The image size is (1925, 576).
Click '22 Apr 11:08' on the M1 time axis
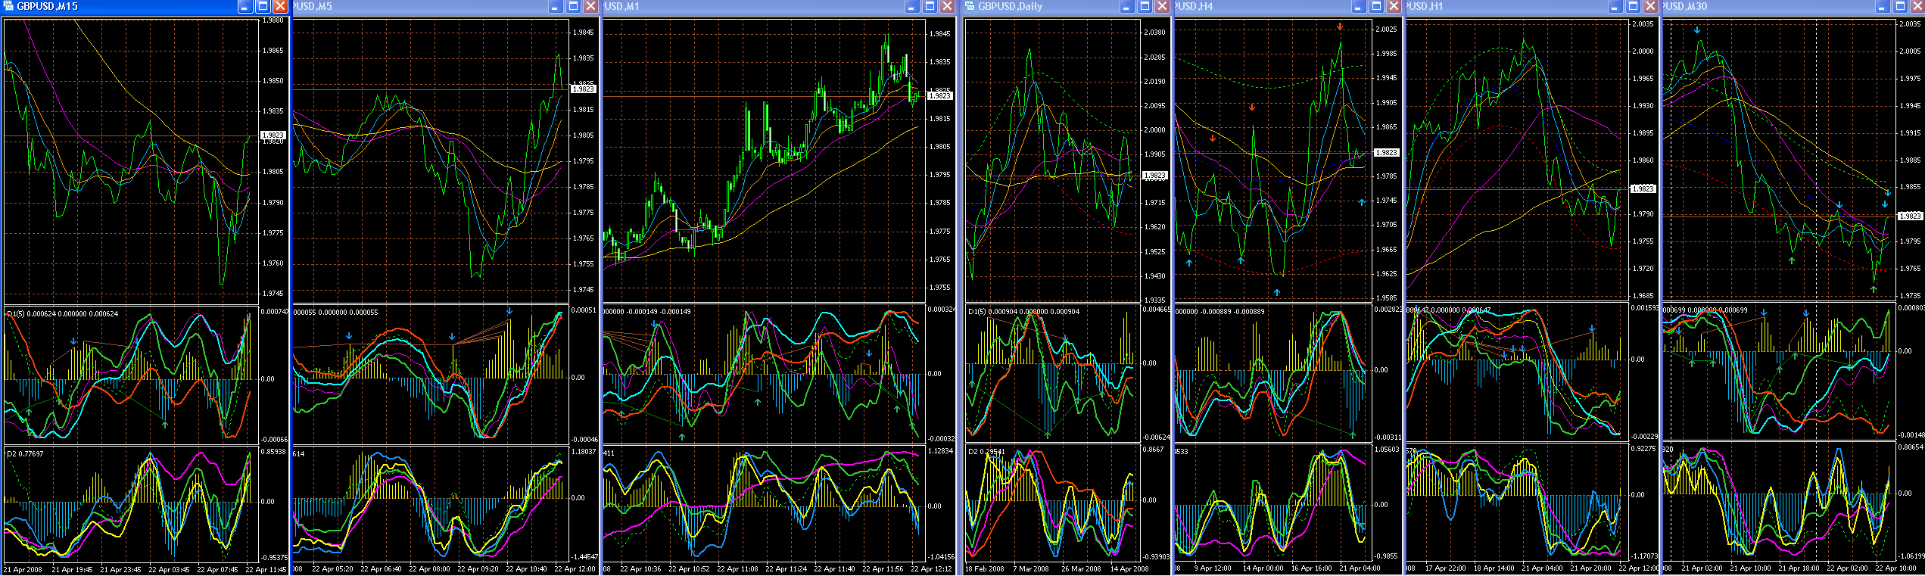click(x=737, y=569)
